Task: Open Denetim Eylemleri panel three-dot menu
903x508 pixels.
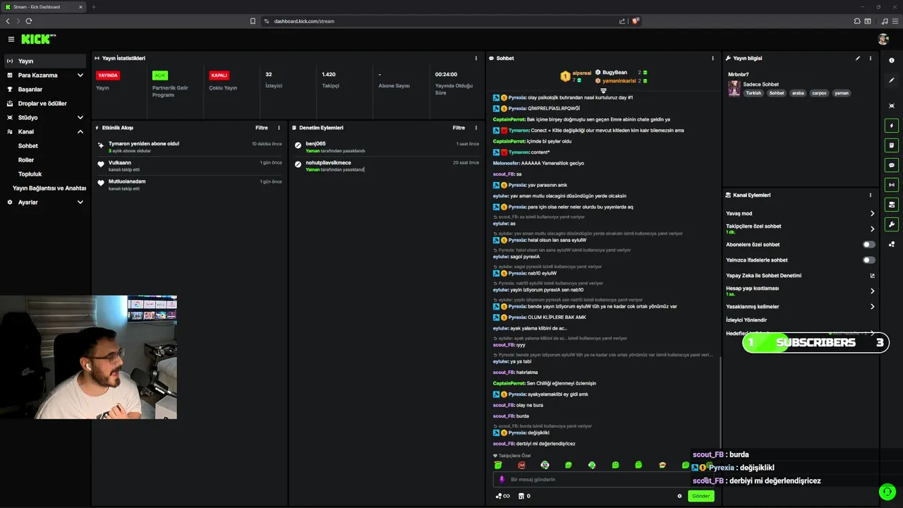Action: pos(476,128)
